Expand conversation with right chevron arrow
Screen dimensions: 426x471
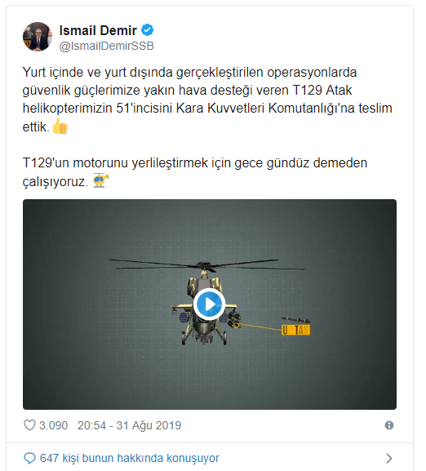coord(389,459)
